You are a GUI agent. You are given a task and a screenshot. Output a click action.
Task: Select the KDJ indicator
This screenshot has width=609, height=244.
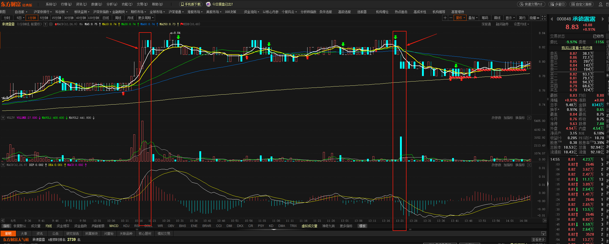point(126,226)
